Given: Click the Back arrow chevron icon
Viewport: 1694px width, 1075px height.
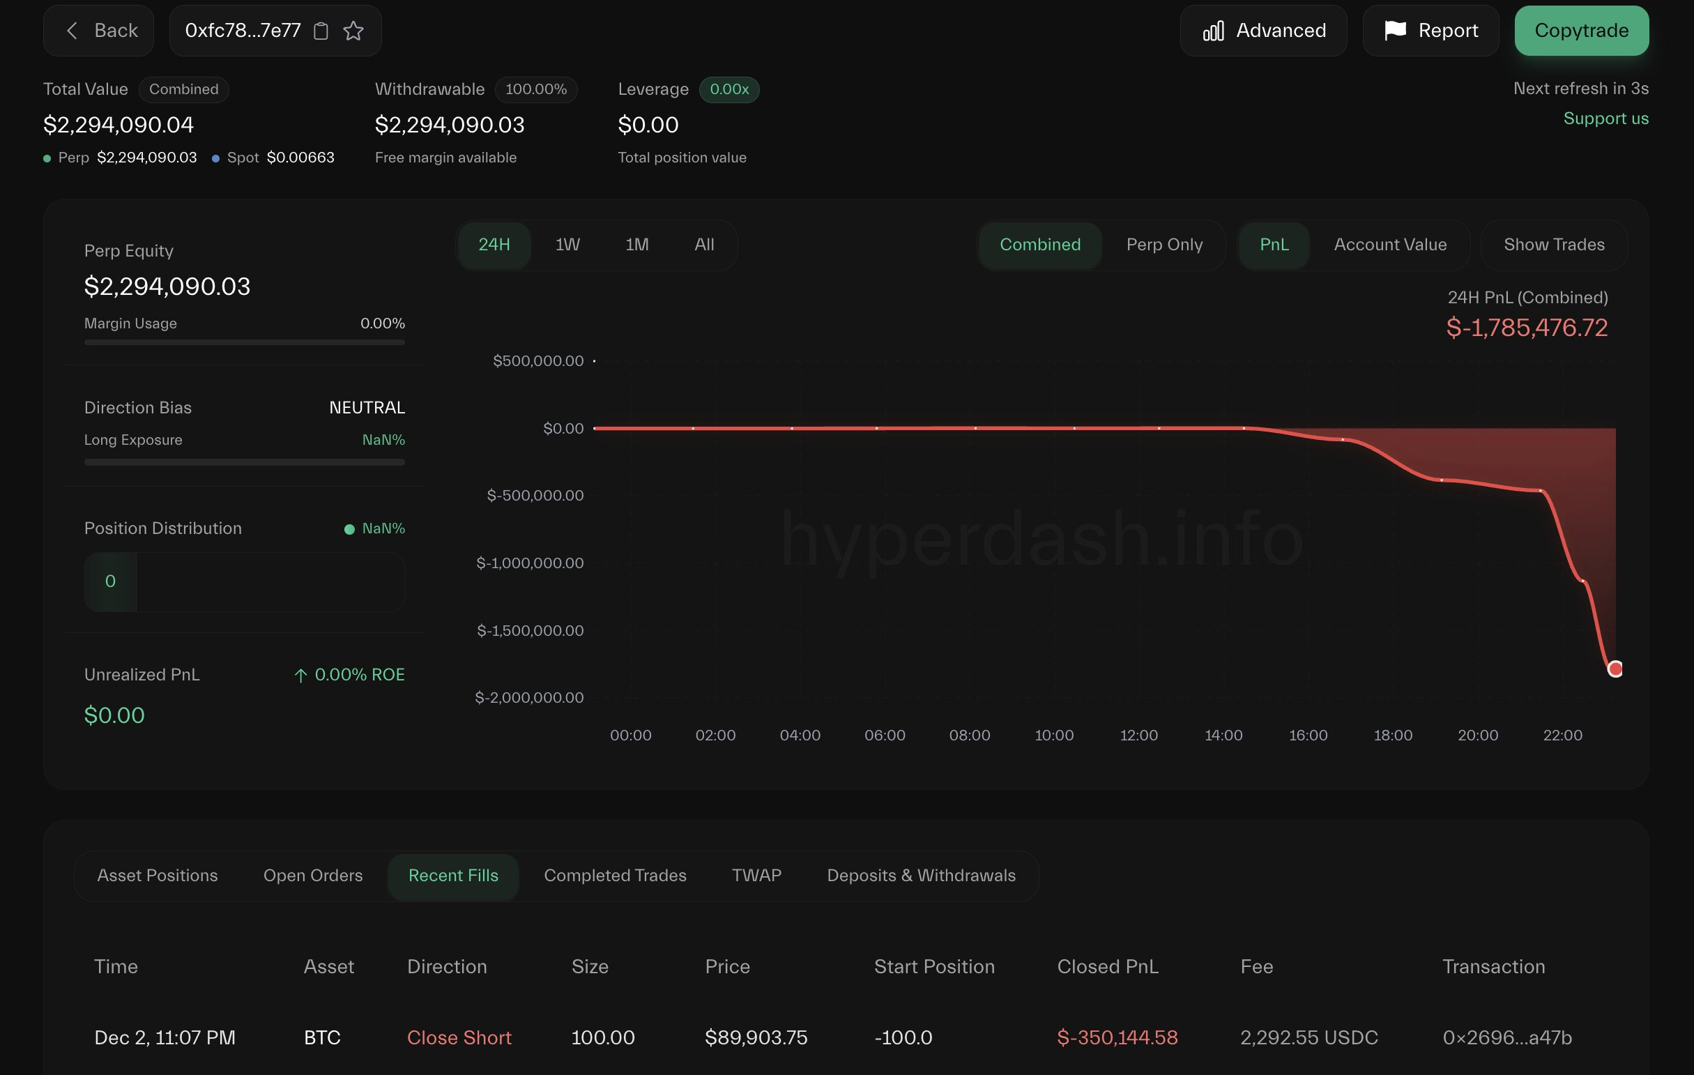Looking at the screenshot, I should click(x=72, y=31).
